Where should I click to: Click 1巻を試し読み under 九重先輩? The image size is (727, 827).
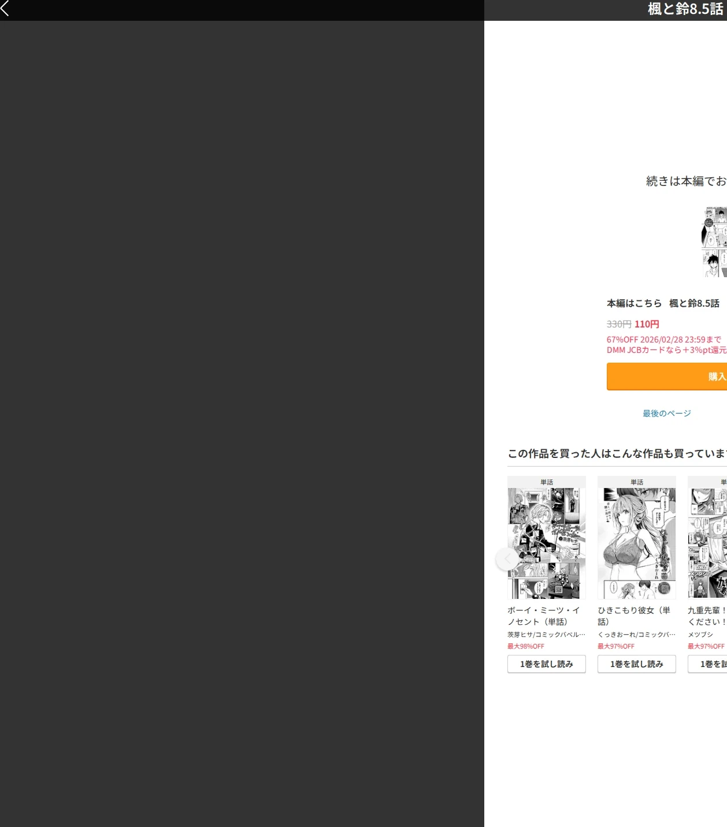[707, 664]
